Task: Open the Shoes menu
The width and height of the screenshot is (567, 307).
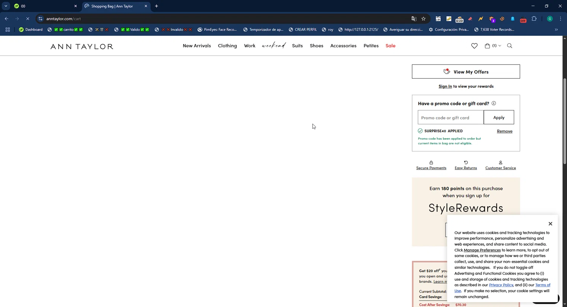Action: click(x=316, y=46)
